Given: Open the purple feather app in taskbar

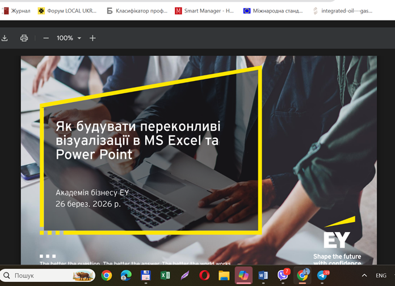Looking at the screenshot, I should click(x=185, y=275).
